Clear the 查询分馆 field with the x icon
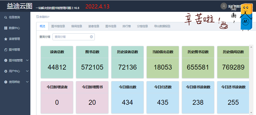 click(x=91, y=37)
